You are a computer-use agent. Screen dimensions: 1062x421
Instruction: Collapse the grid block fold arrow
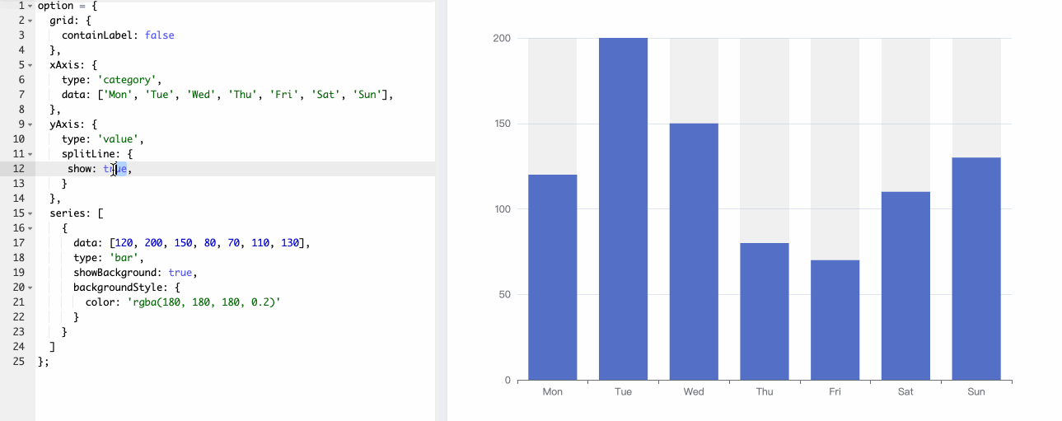tap(30, 21)
